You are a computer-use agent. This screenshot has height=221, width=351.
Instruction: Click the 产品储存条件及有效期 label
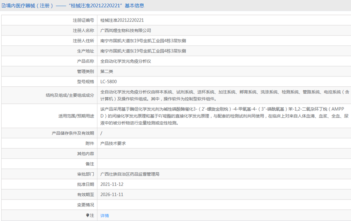click(73, 133)
